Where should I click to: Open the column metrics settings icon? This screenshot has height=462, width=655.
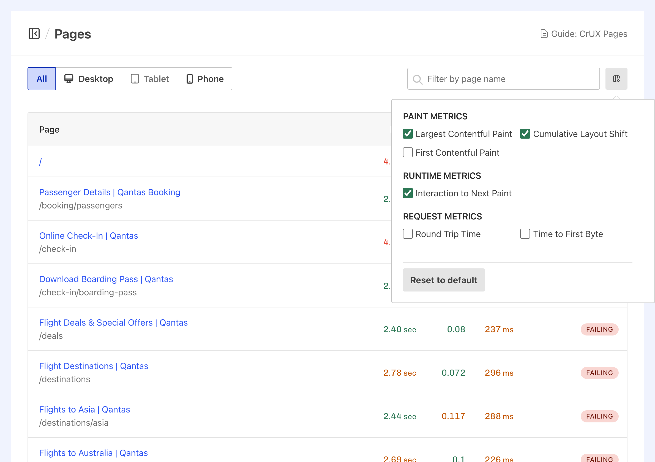(x=616, y=78)
